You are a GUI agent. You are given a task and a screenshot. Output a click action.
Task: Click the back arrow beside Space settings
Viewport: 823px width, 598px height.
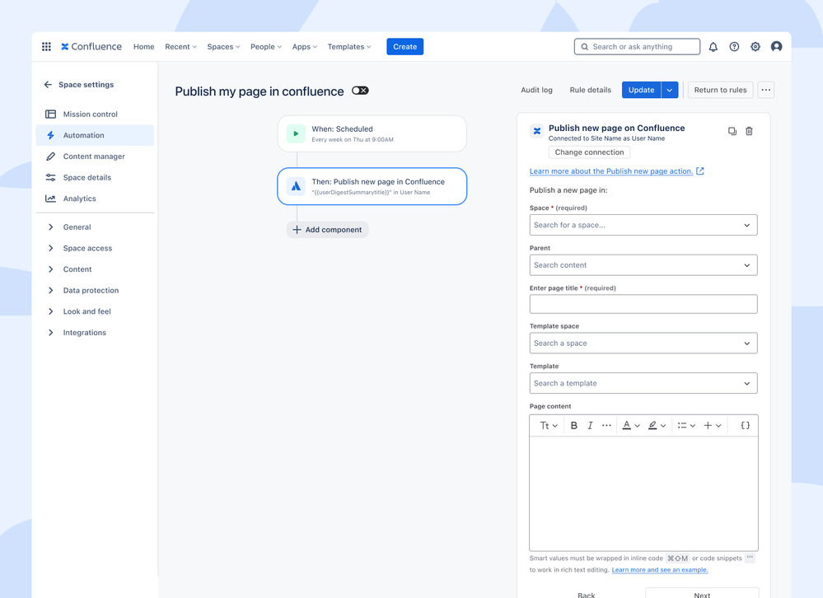click(48, 85)
